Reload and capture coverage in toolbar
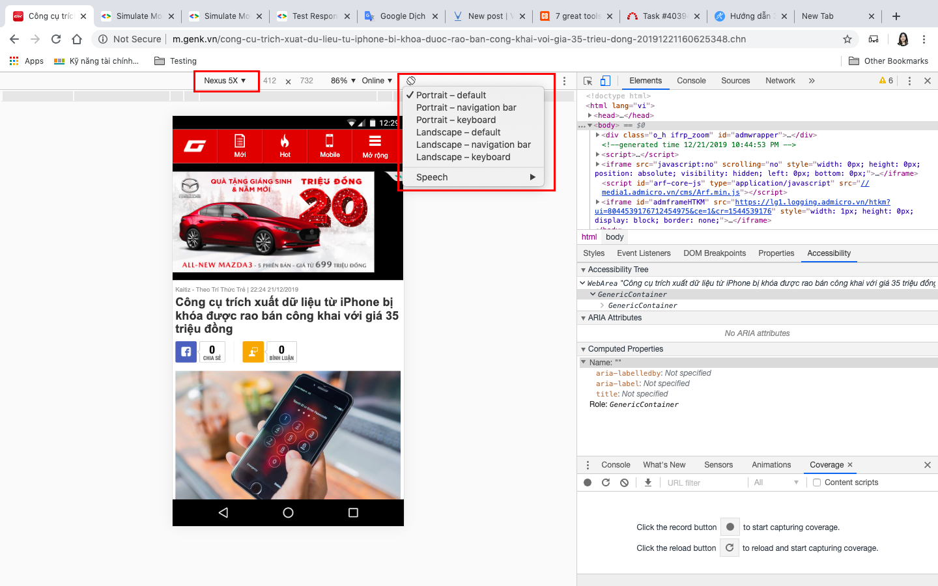 coord(606,482)
